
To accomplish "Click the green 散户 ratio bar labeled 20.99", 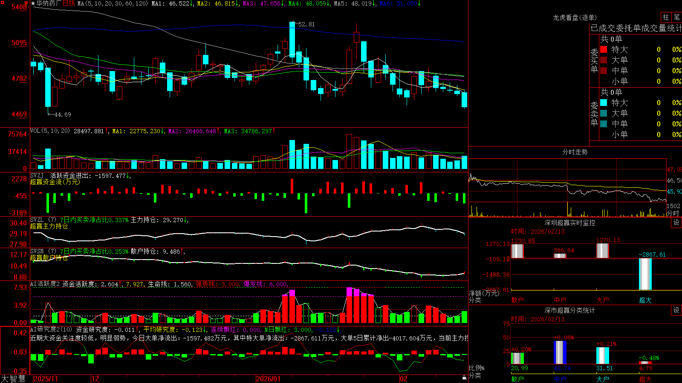I will 517,358.
